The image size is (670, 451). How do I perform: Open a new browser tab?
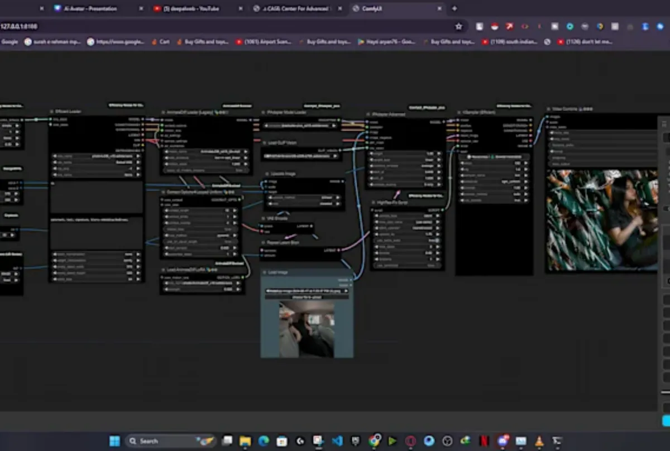tap(454, 8)
